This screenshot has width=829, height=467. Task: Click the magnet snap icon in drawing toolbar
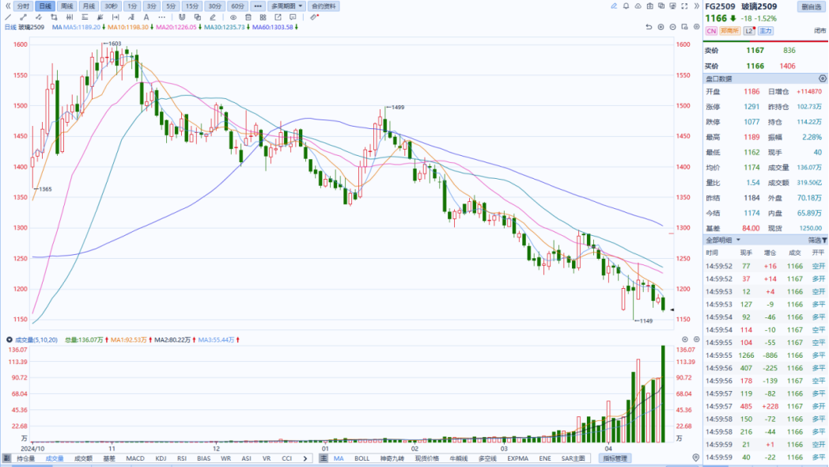[x=182, y=17]
